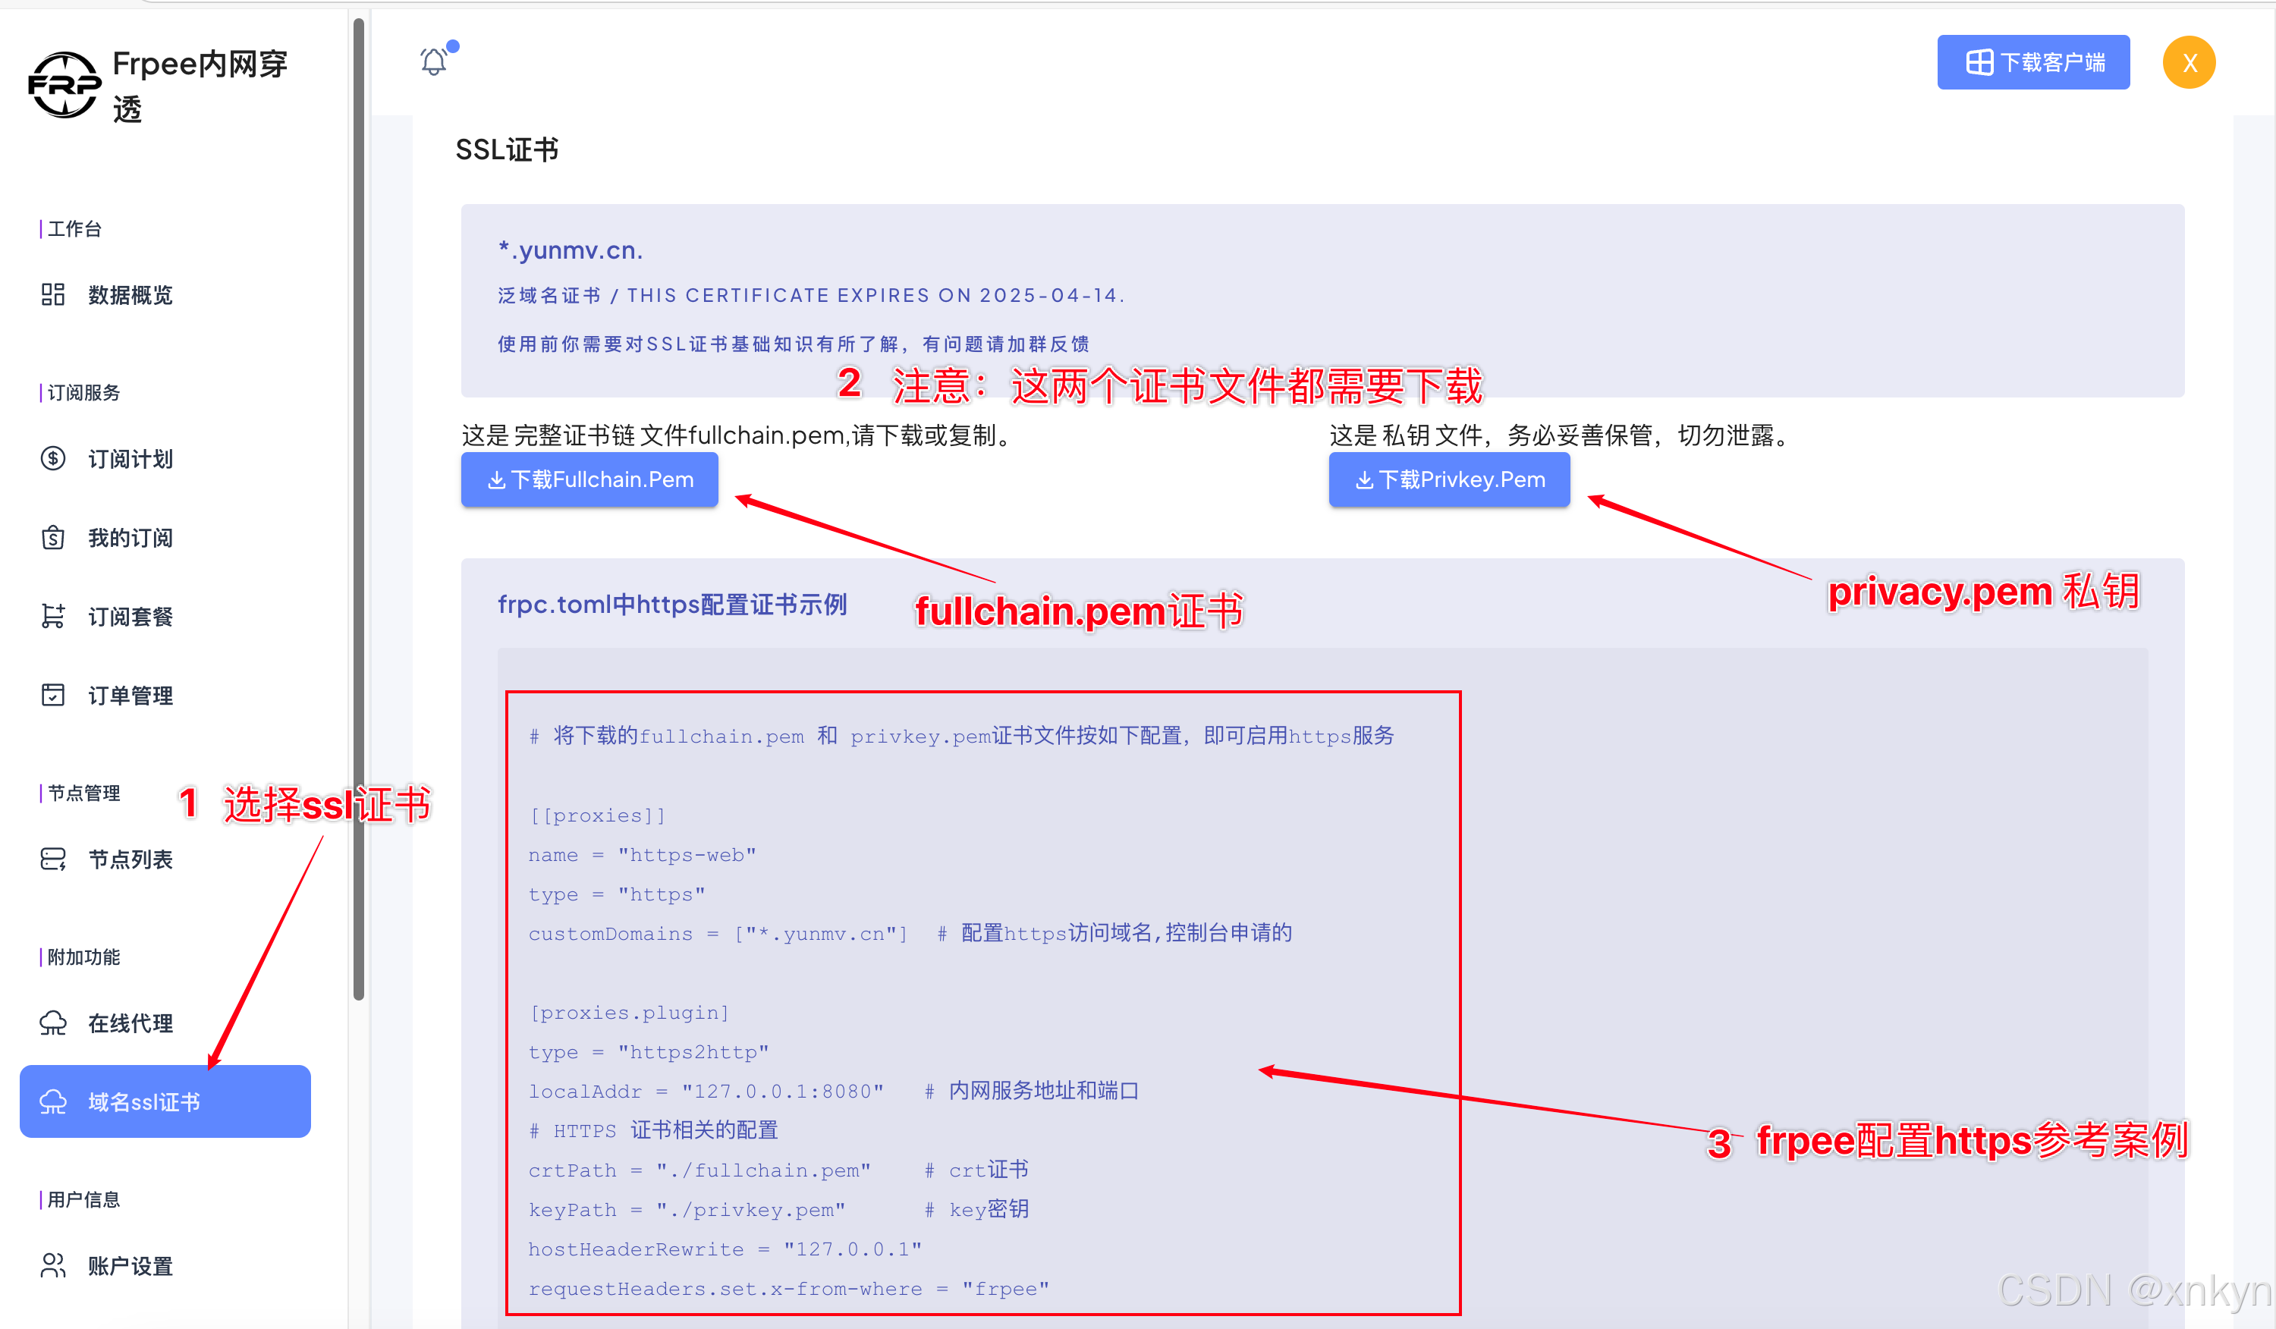Click 下载Fullchain.Pem button
This screenshot has width=2276, height=1329.
click(589, 480)
